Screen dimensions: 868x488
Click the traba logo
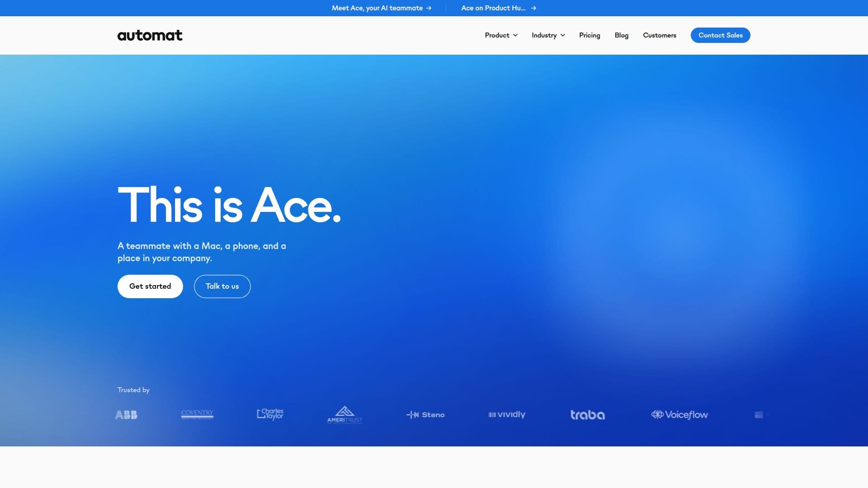pos(587,415)
